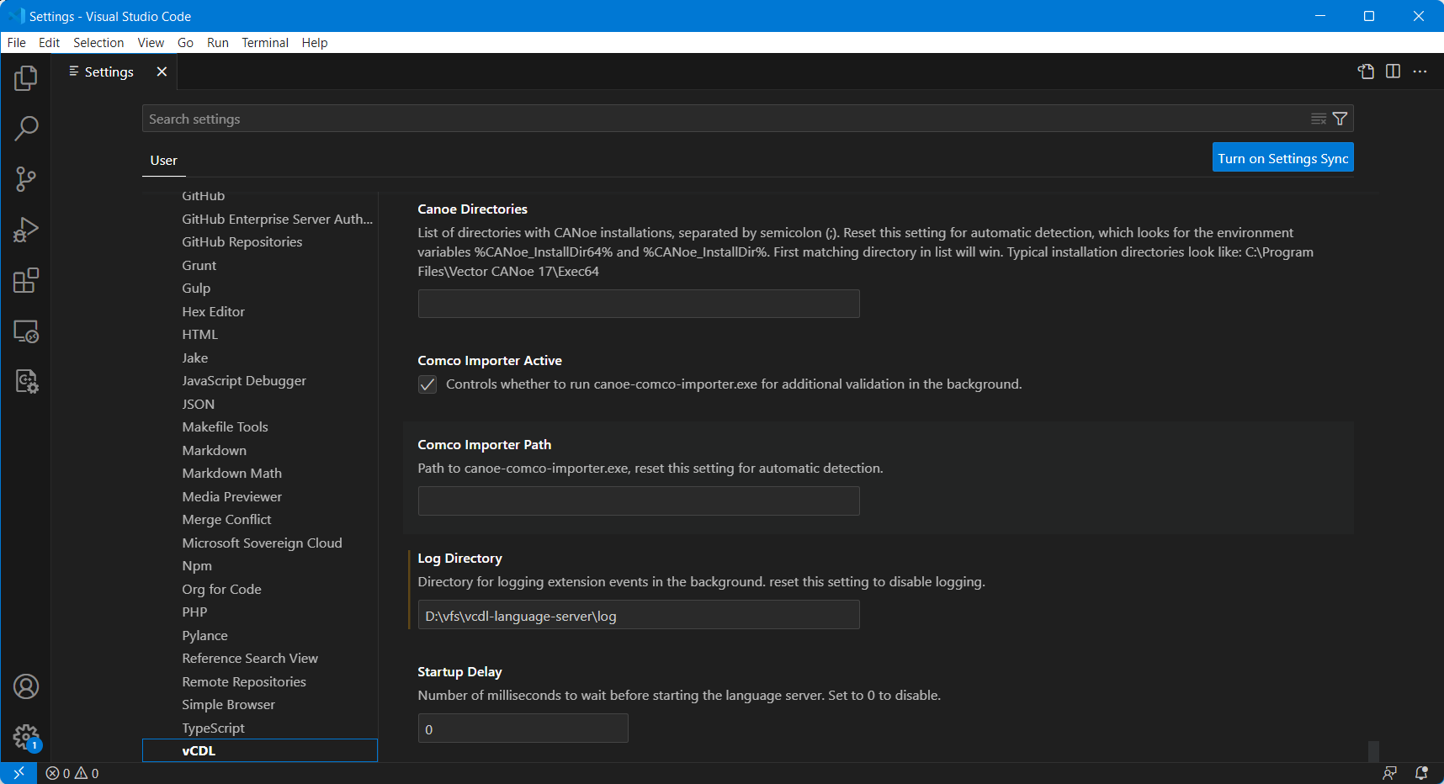Select the User settings tab
The height and width of the screenshot is (784, 1444).
(163, 160)
